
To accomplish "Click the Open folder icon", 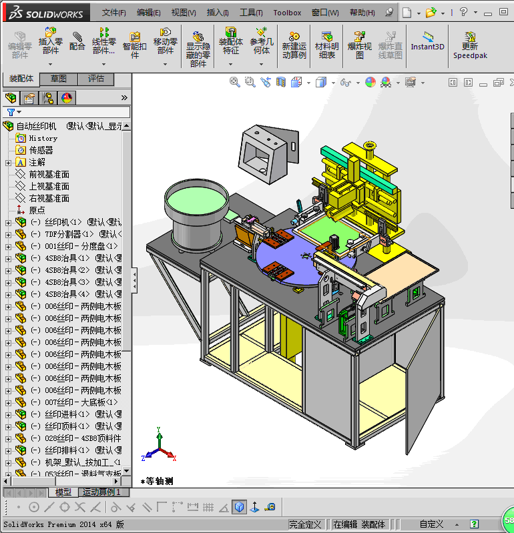I will [431, 13].
